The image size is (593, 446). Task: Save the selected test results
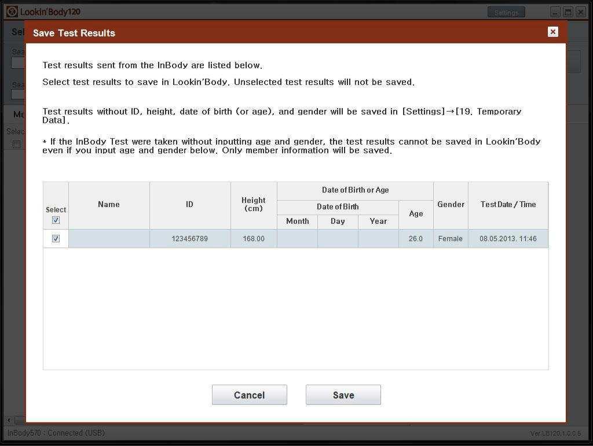343,395
